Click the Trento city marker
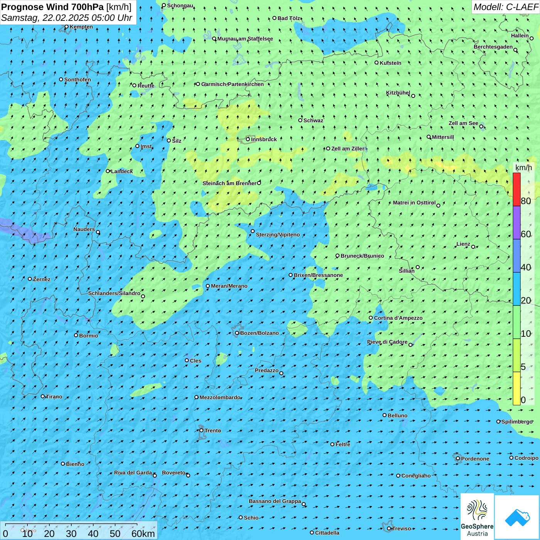The width and height of the screenshot is (540, 540). 201,430
